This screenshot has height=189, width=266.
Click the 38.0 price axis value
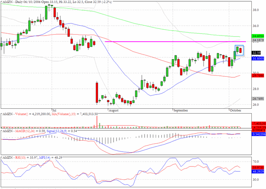pos(256,10)
